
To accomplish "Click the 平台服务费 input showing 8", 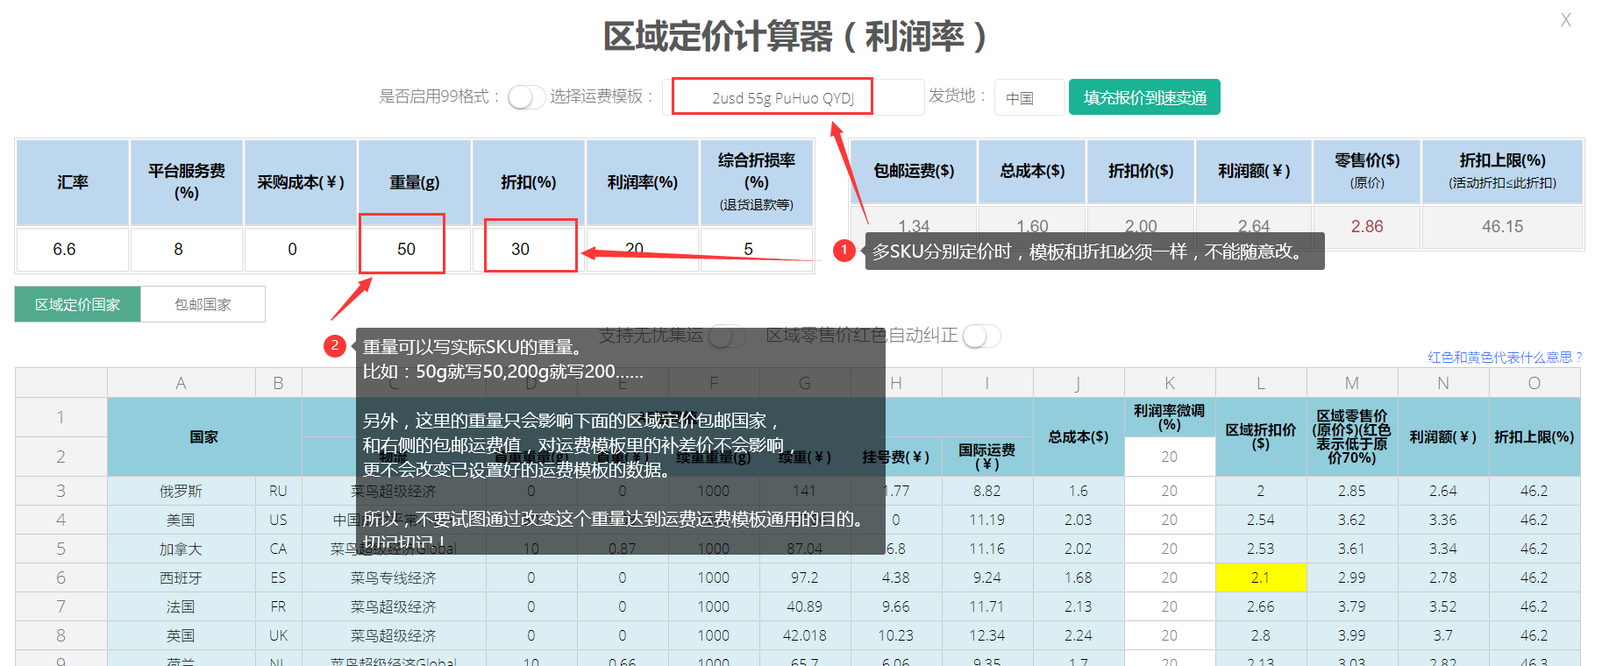I will (x=187, y=250).
